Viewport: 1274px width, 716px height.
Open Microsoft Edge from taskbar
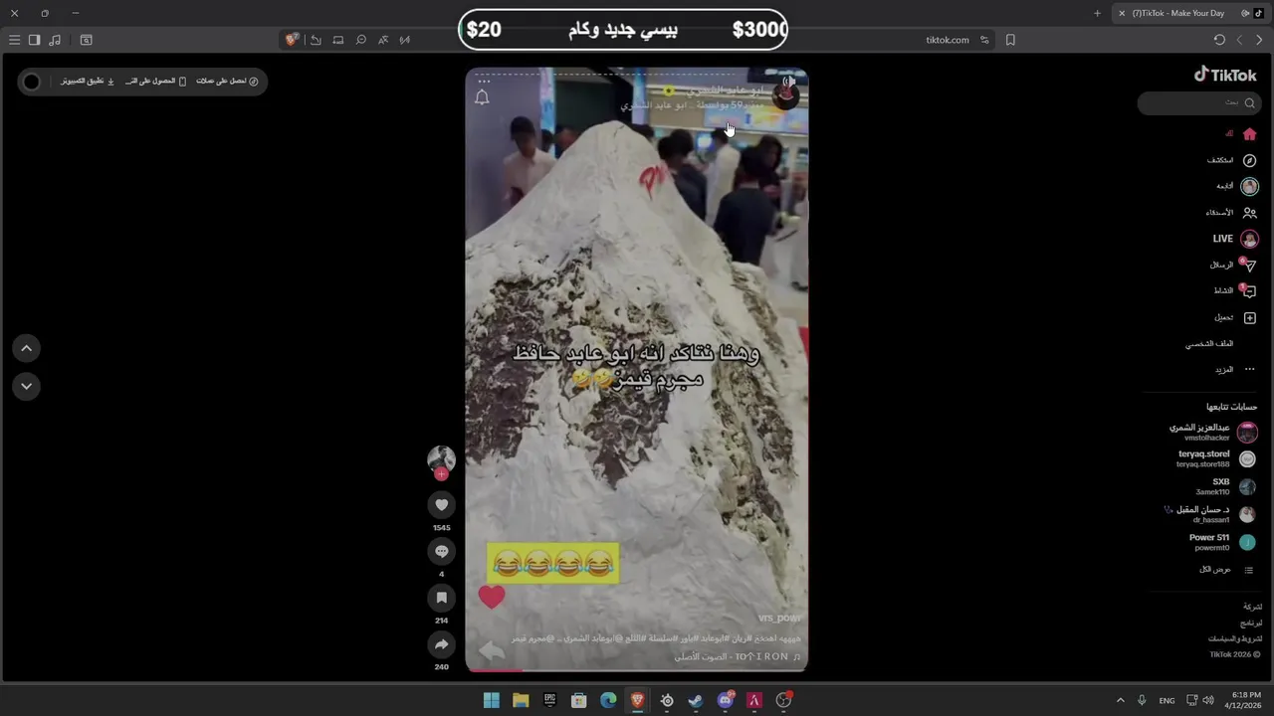tap(608, 700)
